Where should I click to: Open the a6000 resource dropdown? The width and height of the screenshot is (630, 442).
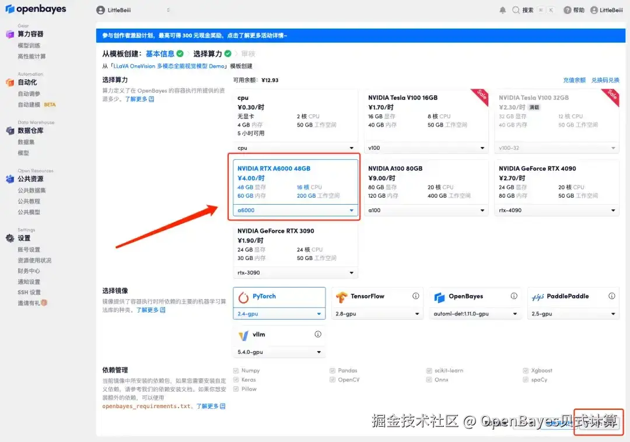tap(295, 211)
